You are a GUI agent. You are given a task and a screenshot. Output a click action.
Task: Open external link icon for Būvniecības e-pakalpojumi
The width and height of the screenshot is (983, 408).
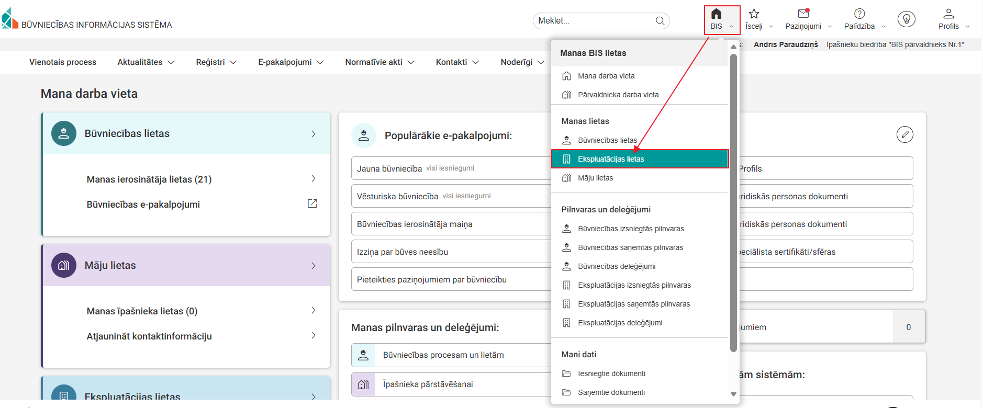click(312, 204)
